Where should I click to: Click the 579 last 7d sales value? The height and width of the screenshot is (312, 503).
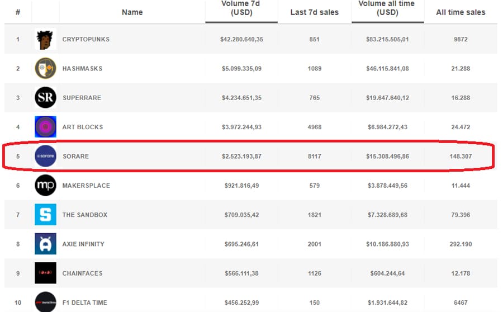click(x=314, y=185)
